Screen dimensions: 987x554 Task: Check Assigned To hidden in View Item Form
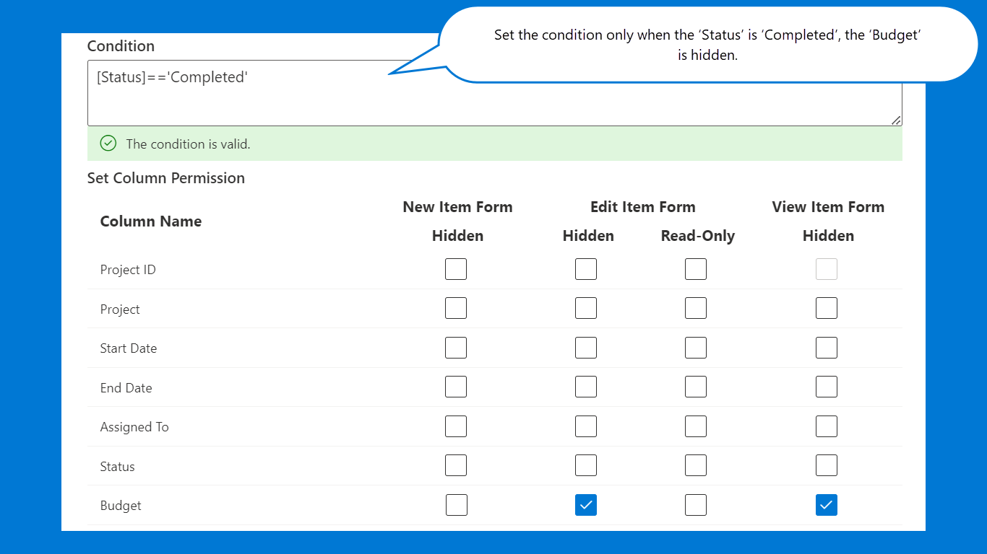tap(827, 426)
